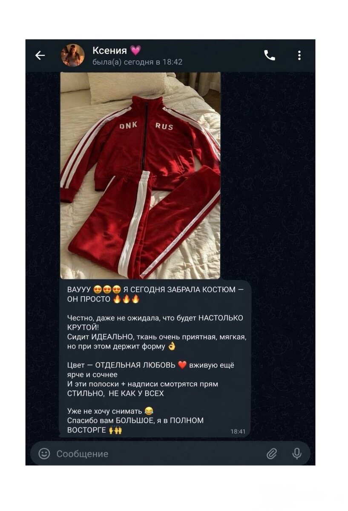Open the emoji picker smiley icon
This screenshot has height=511, width=348.
(x=44, y=454)
